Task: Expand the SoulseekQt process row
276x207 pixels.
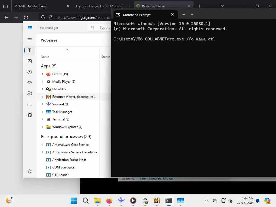Action: click(42, 104)
